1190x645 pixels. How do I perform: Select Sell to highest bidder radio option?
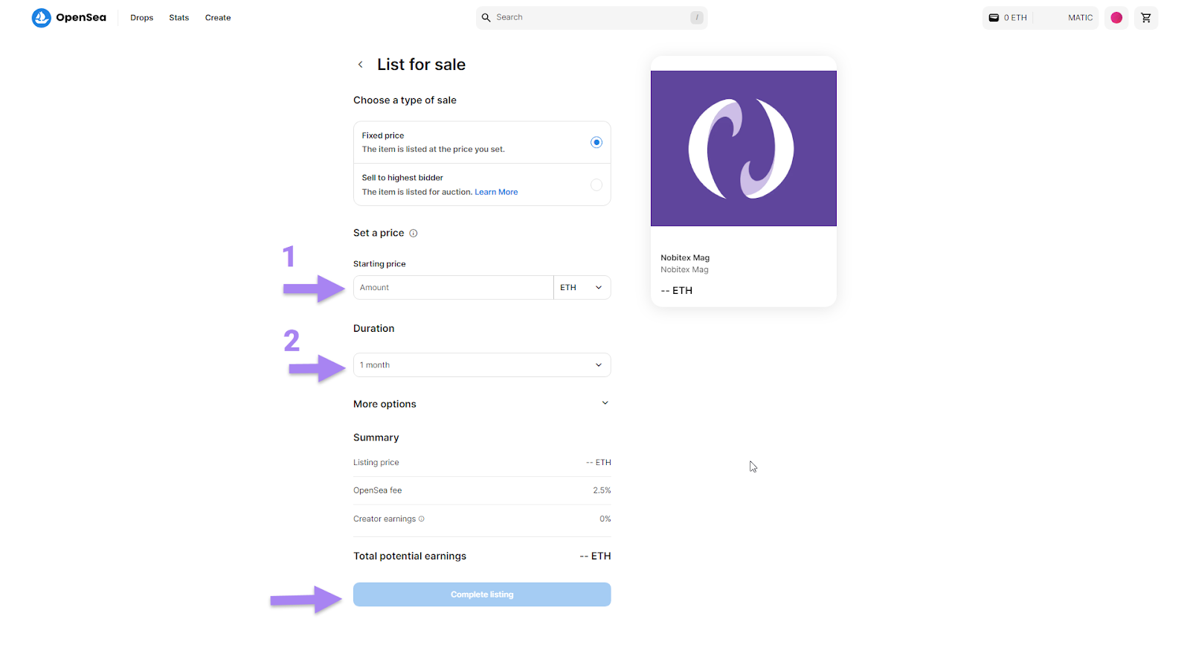click(x=596, y=185)
